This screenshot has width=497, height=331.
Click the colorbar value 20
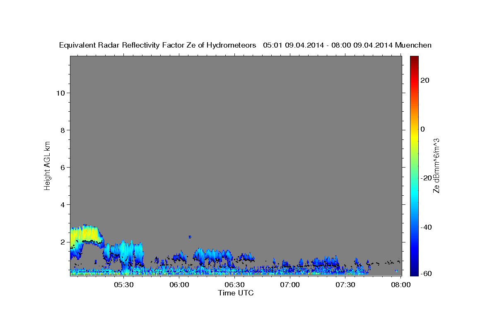click(x=425, y=80)
